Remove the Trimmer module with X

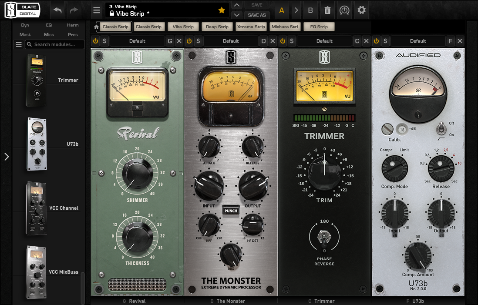tap(367, 41)
